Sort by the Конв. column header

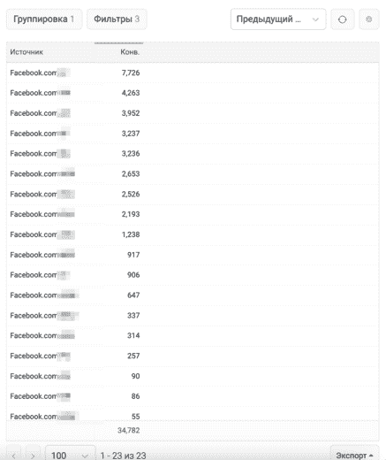coord(130,52)
